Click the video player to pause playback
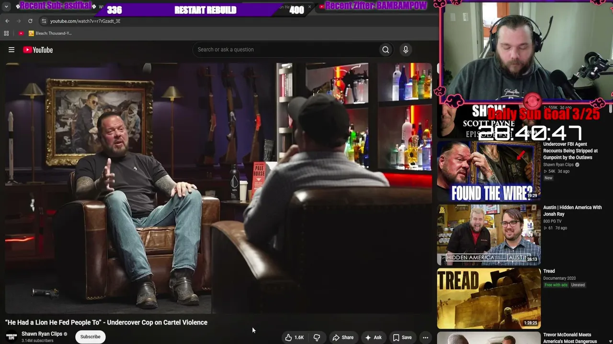 pyautogui.click(x=218, y=188)
